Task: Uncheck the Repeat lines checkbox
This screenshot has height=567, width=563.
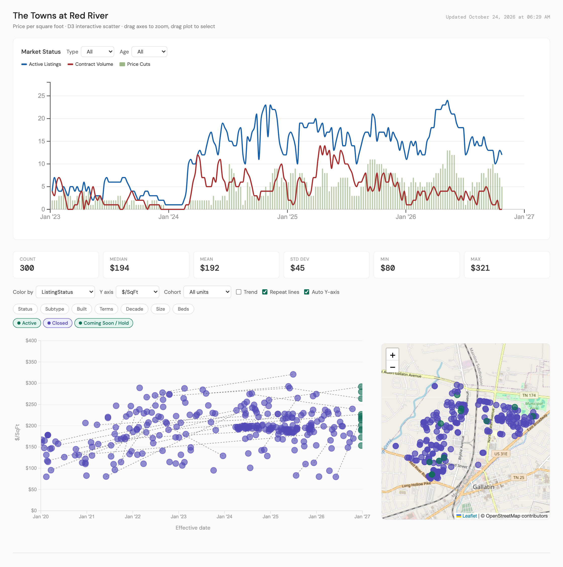Action: 265,292
